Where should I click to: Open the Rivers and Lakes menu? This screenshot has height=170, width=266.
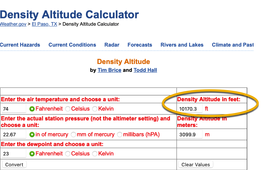tap(182, 45)
